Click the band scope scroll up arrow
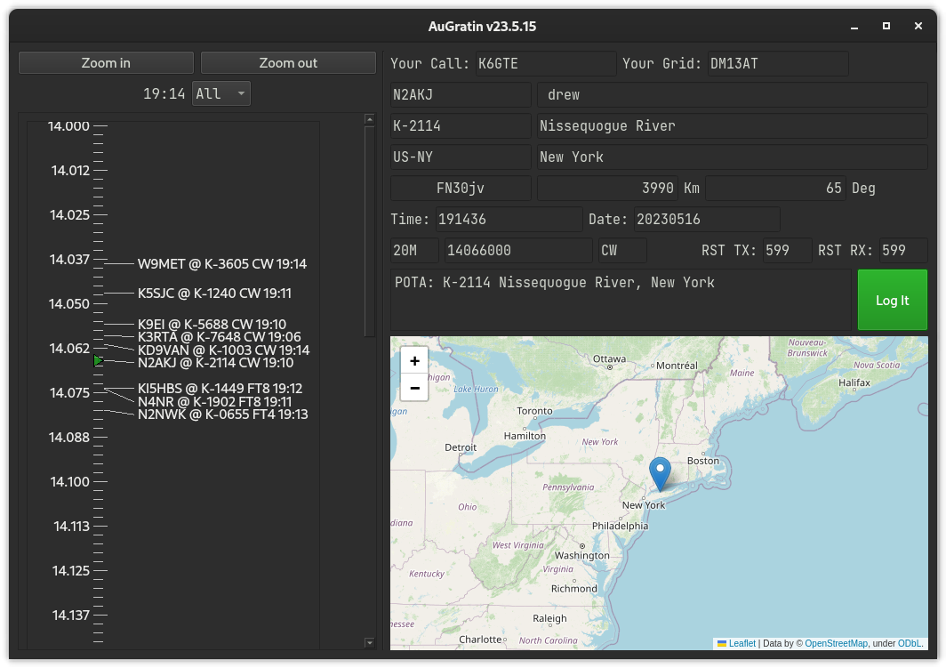946x668 pixels. (370, 119)
